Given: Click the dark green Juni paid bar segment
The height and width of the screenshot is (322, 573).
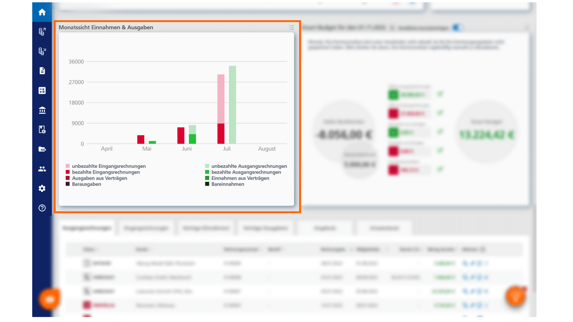Looking at the screenshot, I should [192, 139].
